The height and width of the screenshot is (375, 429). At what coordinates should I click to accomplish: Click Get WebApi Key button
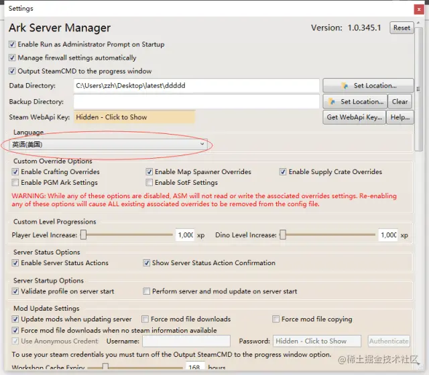point(355,117)
